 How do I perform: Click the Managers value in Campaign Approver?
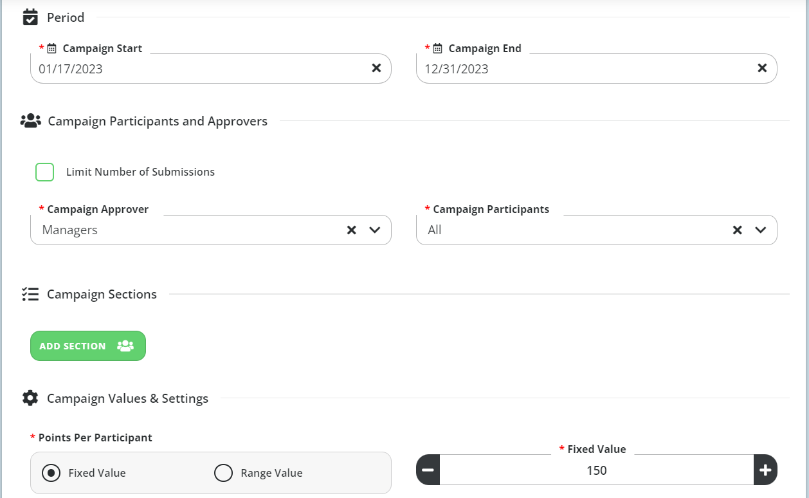pos(70,230)
